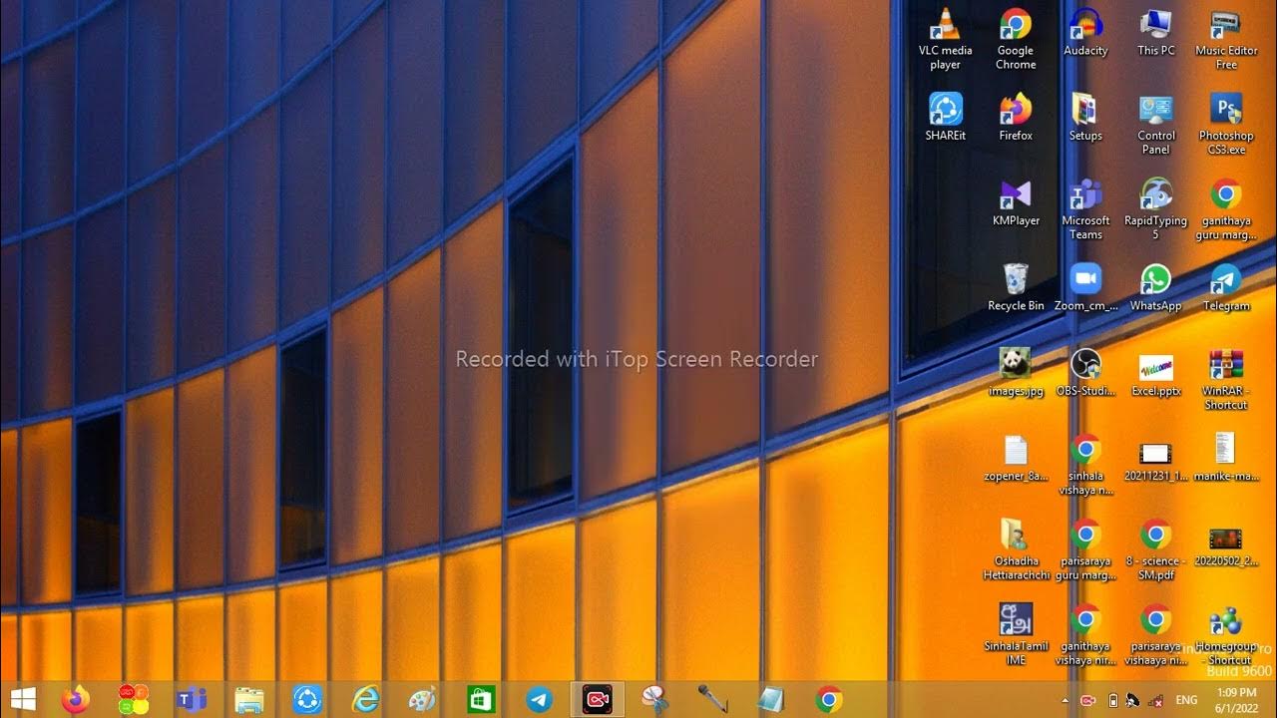
Task: Launch Internet Explorer from taskbar
Action: click(x=365, y=699)
